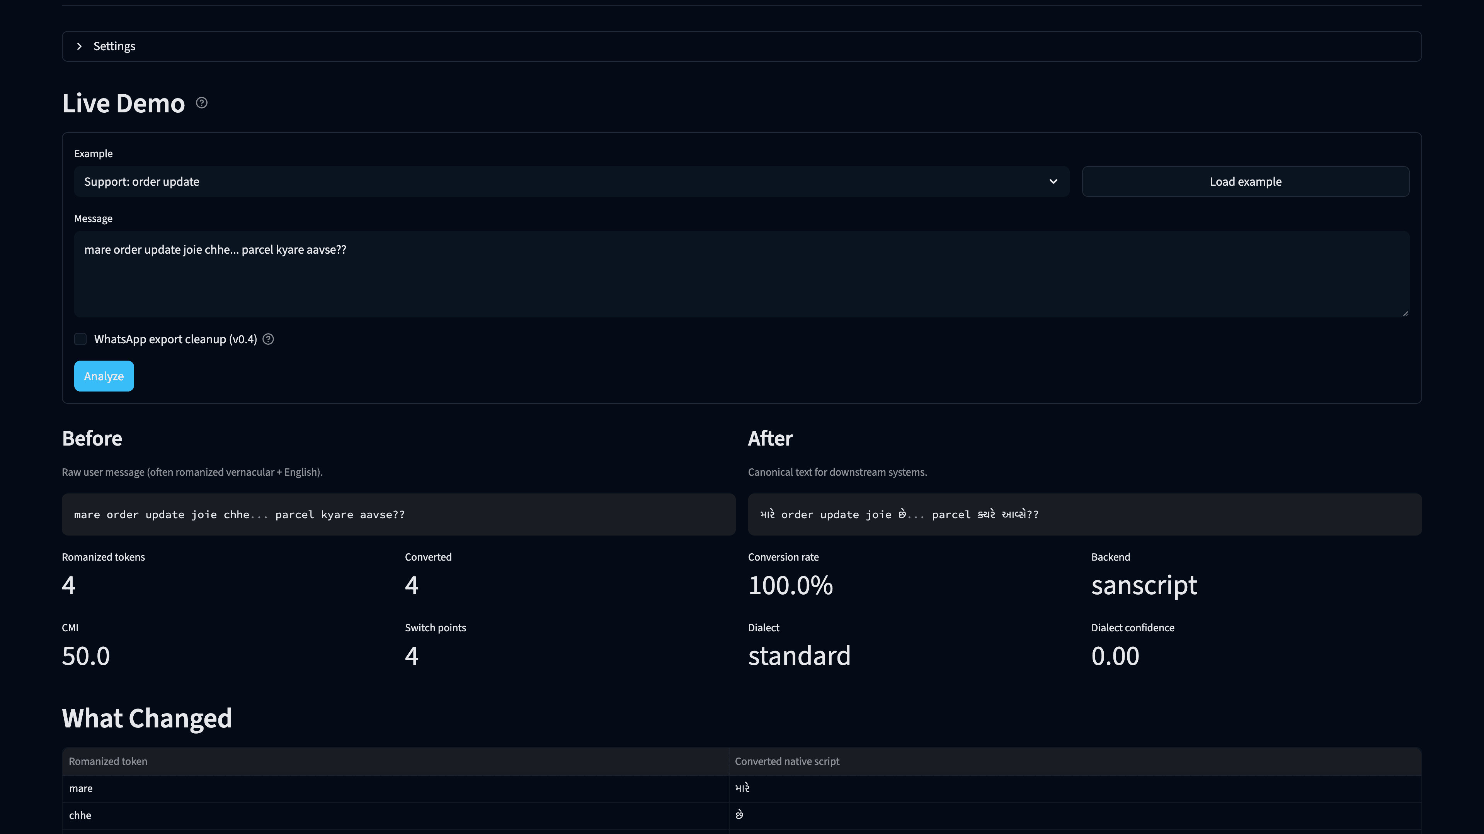
Task: Click the Analyze button
Action: pos(104,375)
